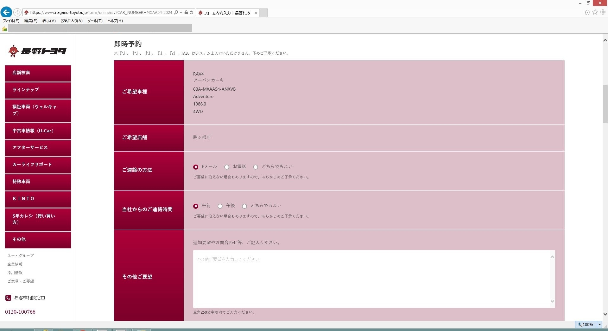This screenshot has height=331, width=608.
Task: Click the browser Home icon
Action: [x=587, y=12]
